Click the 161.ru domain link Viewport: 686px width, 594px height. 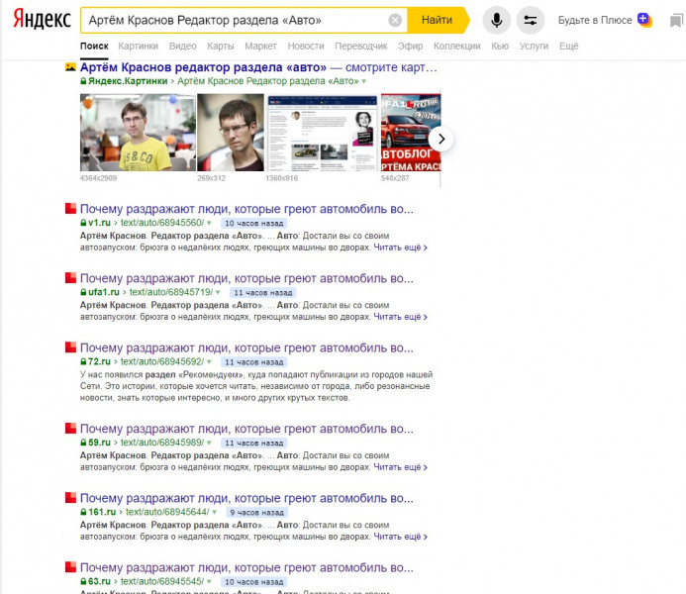point(102,512)
